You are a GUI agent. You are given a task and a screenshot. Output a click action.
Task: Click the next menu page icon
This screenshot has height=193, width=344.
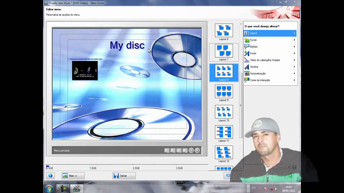179,151
